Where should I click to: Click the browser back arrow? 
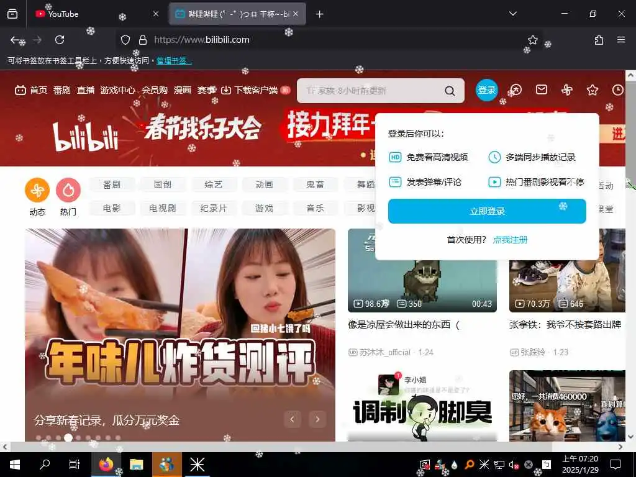pos(15,40)
